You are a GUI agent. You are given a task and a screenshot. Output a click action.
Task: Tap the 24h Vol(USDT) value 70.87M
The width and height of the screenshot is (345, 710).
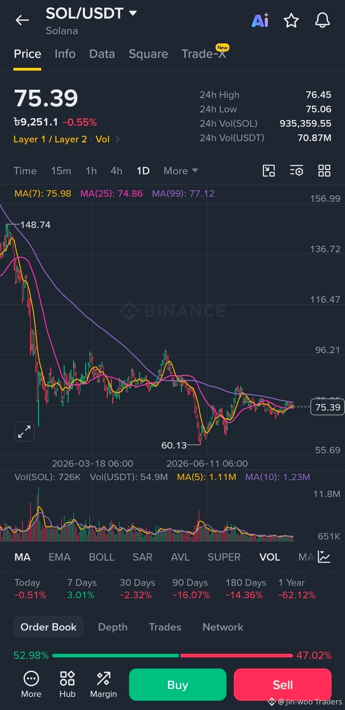(314, 138)
